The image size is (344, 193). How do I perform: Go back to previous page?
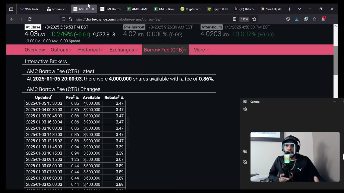(x=12, y=19)
